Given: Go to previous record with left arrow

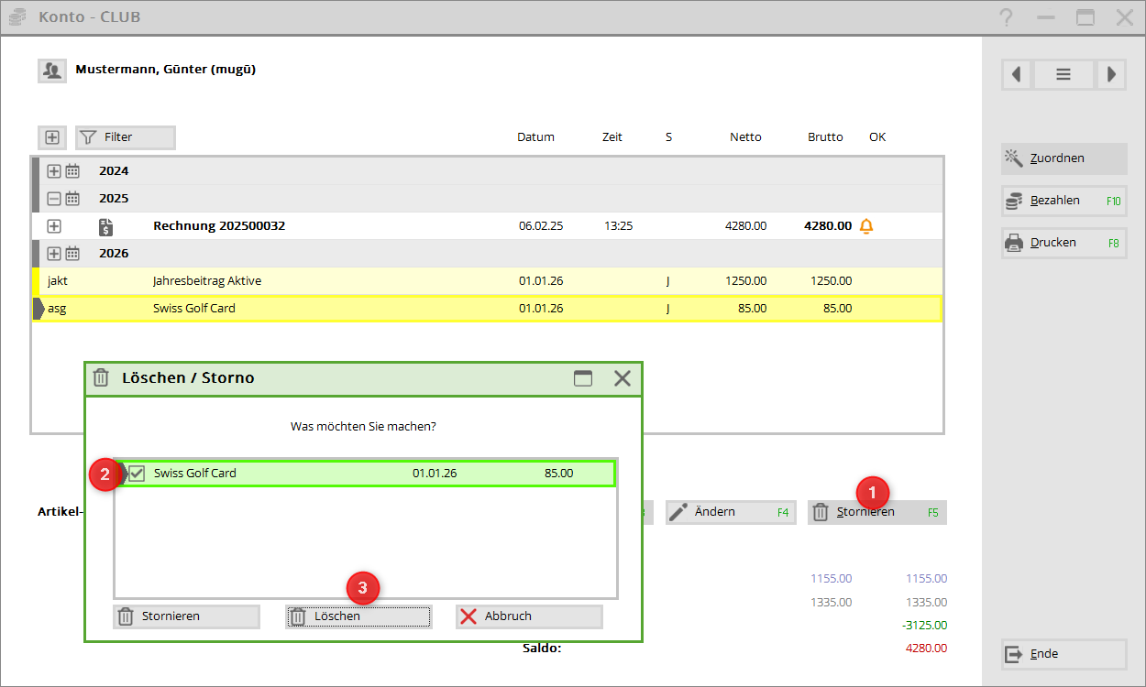Looking at the screenshot, I should tap(1017, 74).
